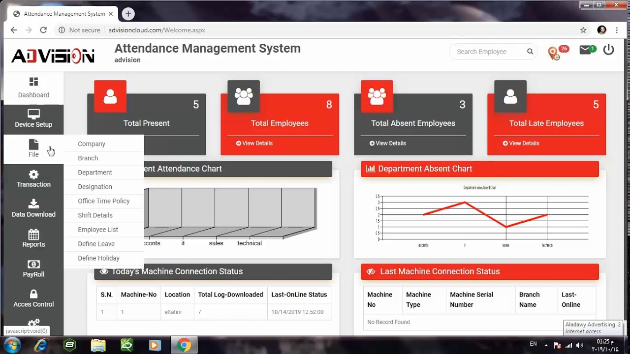
Task: Click the location alert icon with 26 badge
Action: [558, 52]
